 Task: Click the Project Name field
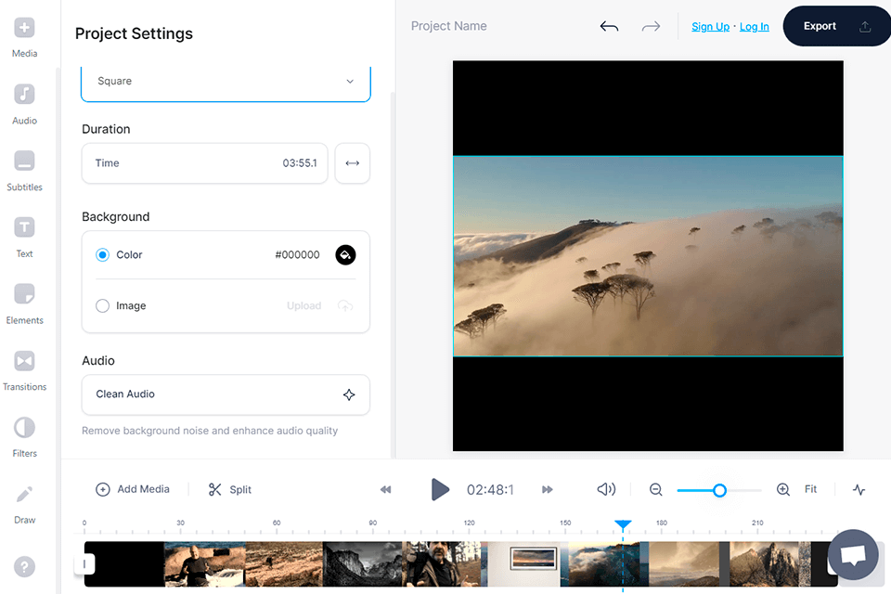coord(449,26)
